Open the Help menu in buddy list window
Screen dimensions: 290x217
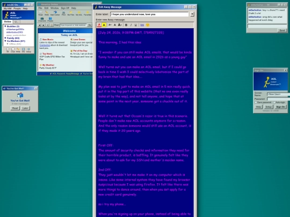(25, 9)
